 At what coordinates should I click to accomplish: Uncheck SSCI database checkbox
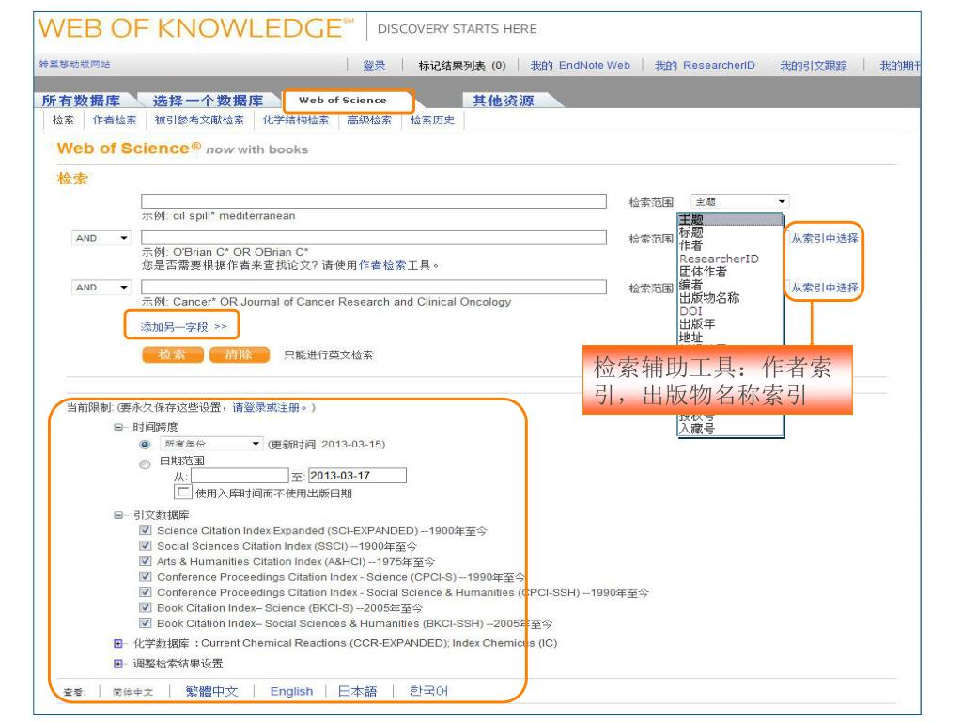[x=146, y=545]
